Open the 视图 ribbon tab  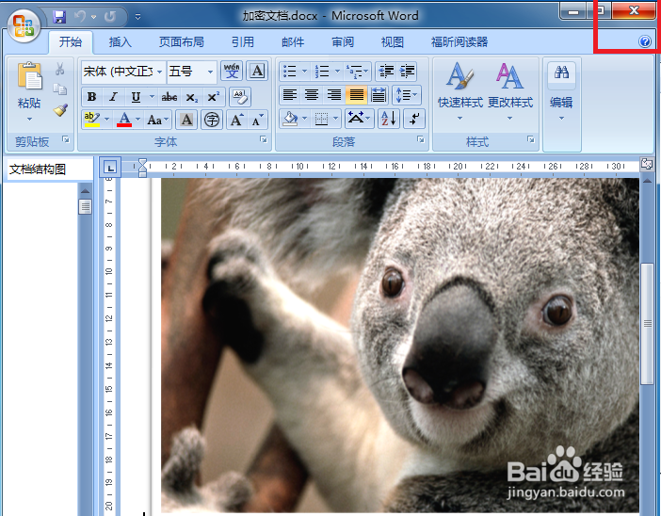[392, 41]
